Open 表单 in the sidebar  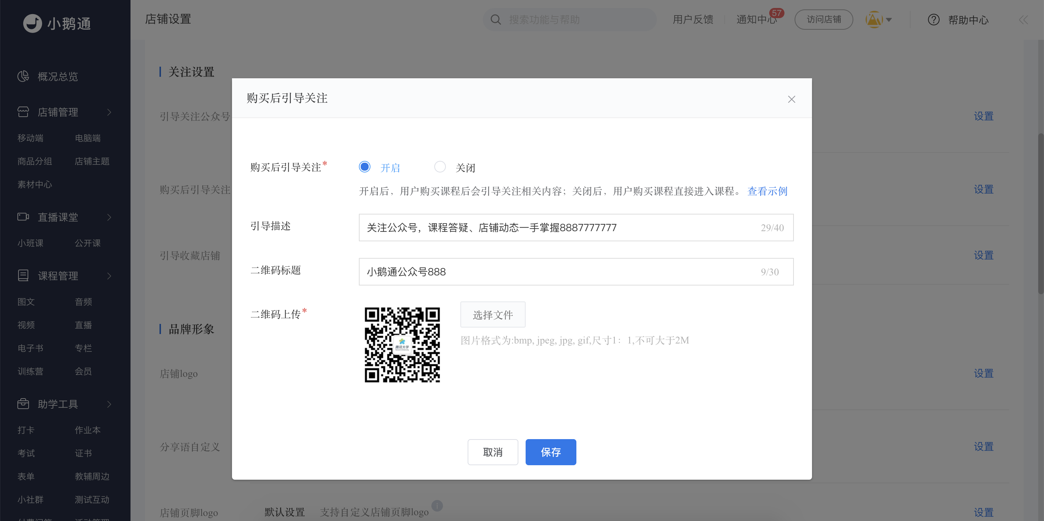click(x=26, y=476)
